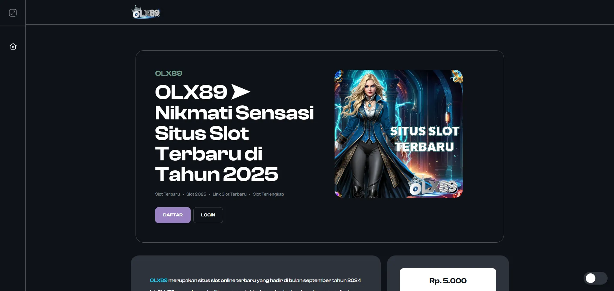Click the green OLX89 label above headline
Screen dimensions: 614x291
[x=169, y=73]
